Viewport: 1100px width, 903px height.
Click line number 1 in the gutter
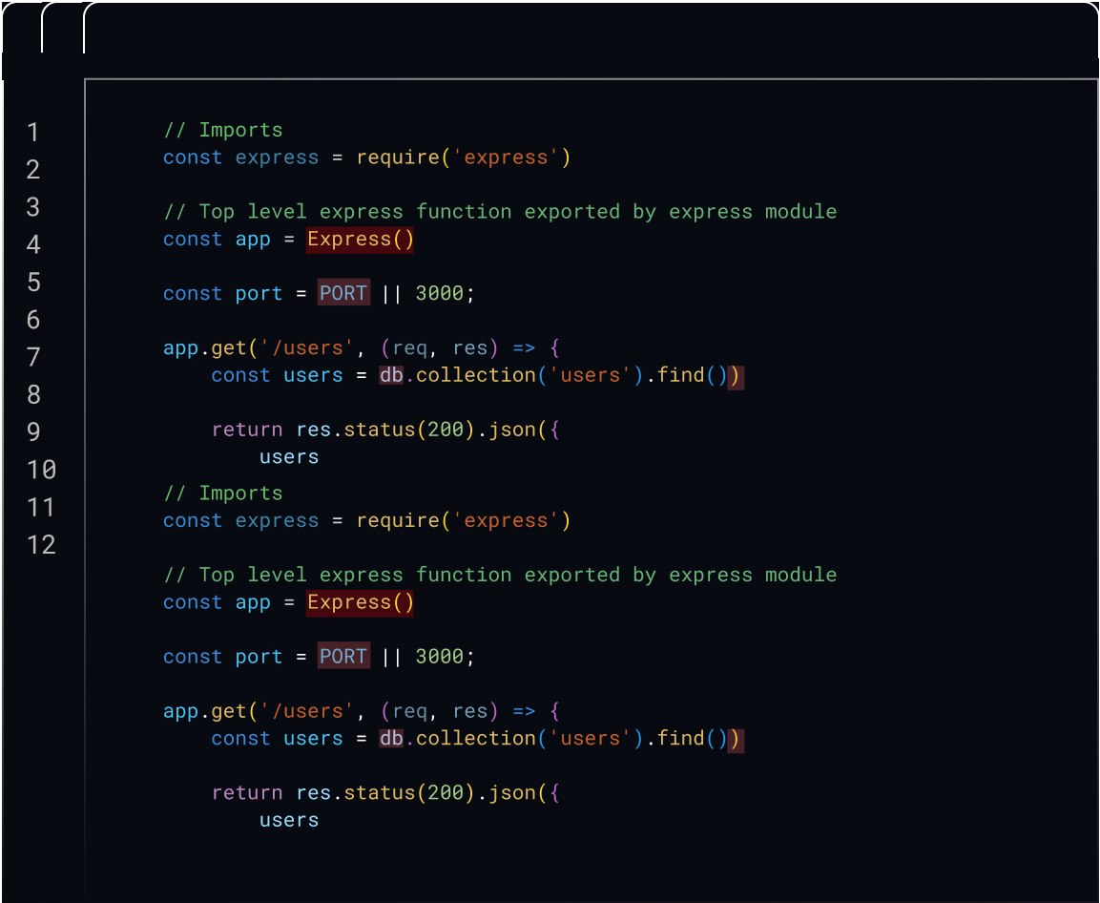coord(33,132)
